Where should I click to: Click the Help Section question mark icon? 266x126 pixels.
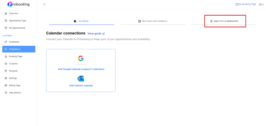[6, 93]
